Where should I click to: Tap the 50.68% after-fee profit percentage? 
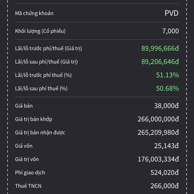pos(168,88)
